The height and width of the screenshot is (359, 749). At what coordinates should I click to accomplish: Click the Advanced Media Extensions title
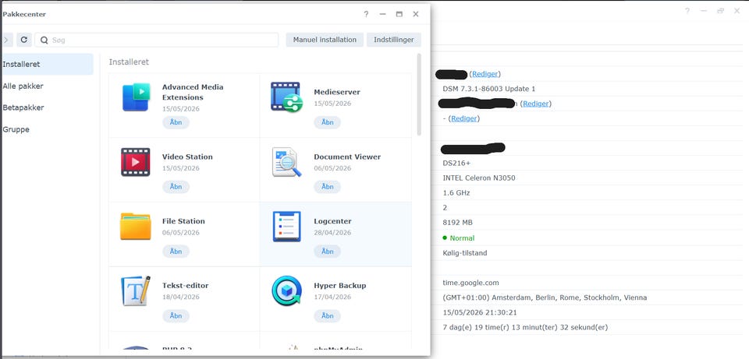tap(193, 92)
